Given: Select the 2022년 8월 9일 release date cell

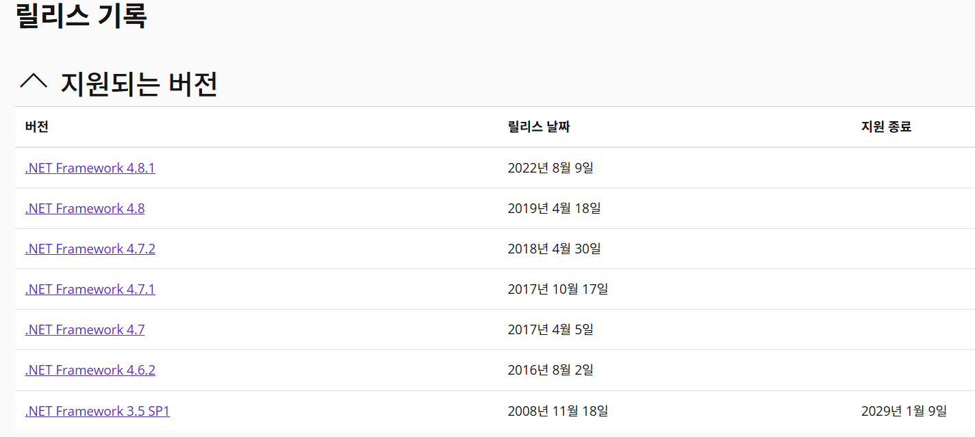Looking at the screenshot, I should coord(550,167).
